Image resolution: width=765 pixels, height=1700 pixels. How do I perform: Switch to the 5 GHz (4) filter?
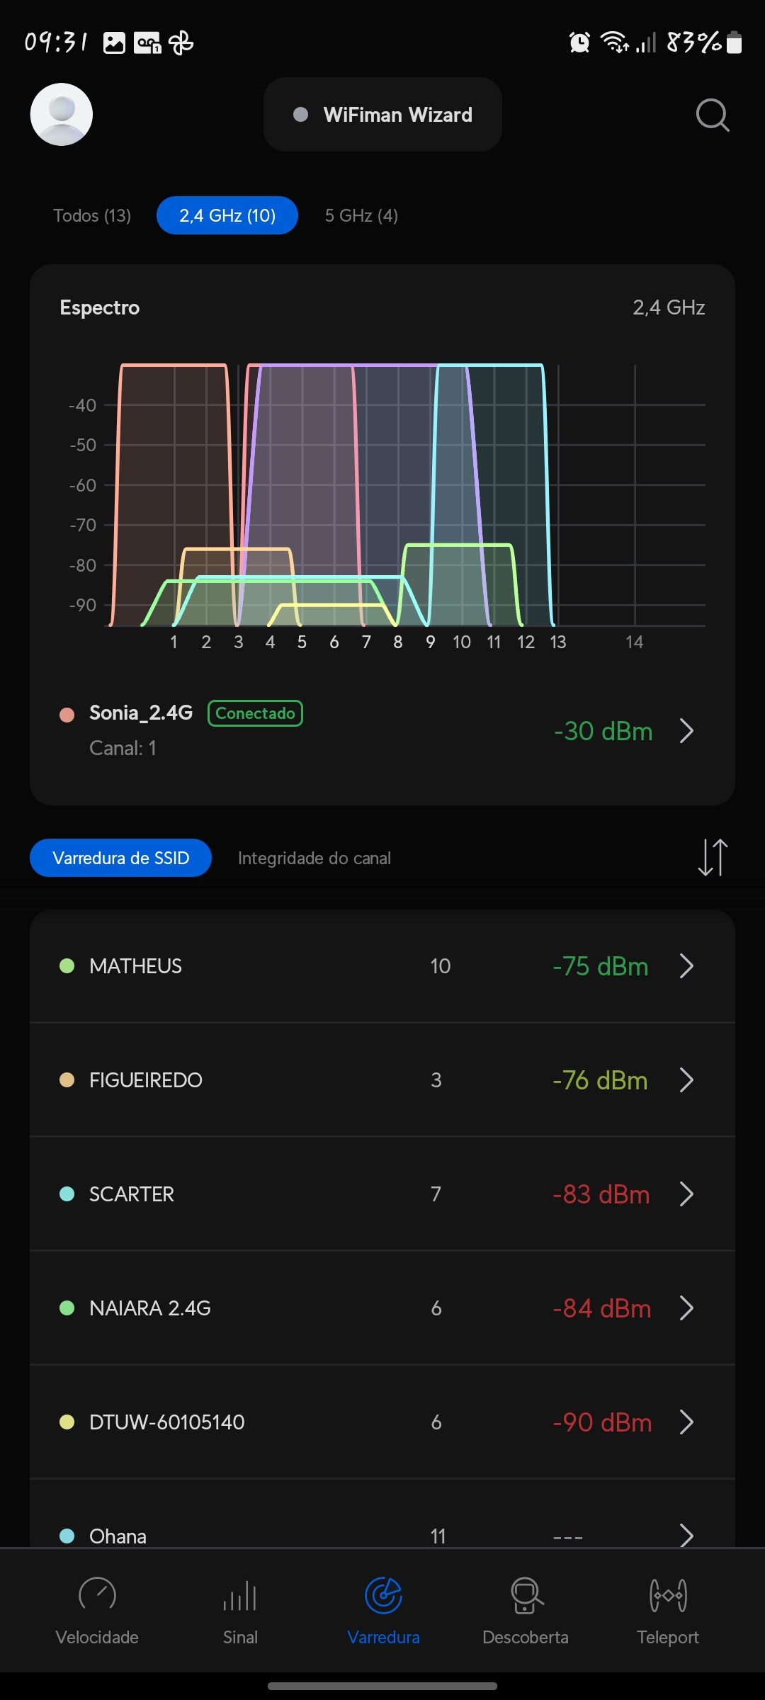coord(361,215)
